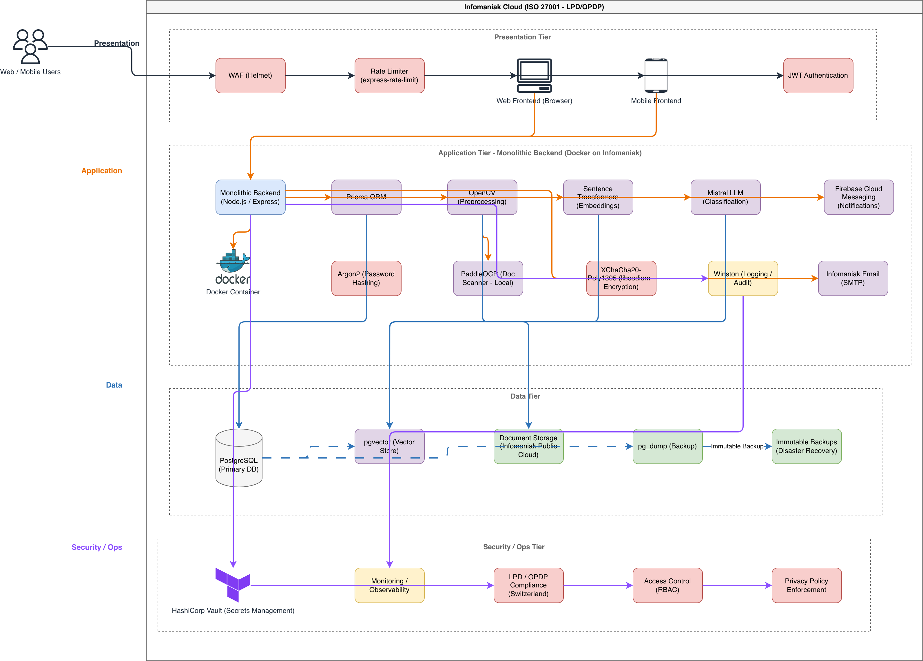
Task: Select LPD / OPDP Compliance node
Action: click(x=529, y=585)
